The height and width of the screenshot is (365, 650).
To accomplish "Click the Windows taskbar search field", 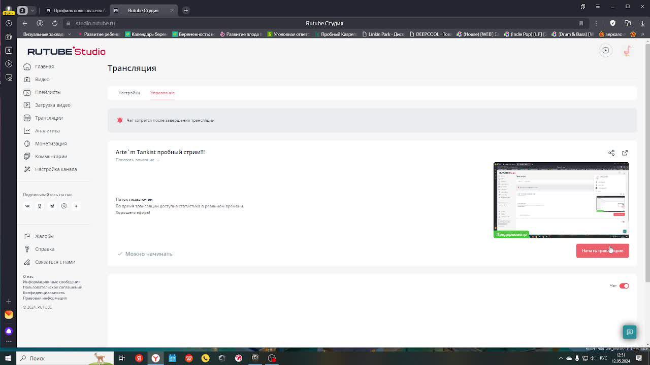I will (65, 358).
